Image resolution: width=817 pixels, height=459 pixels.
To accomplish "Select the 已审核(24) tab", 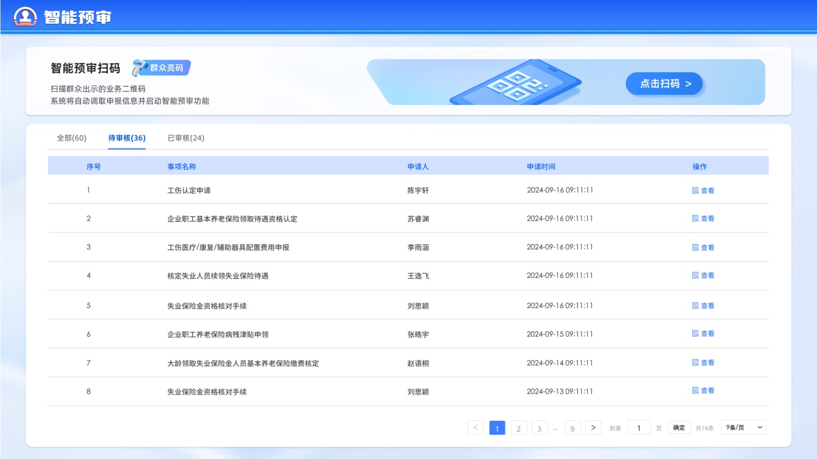I will (x=186, y=138).
